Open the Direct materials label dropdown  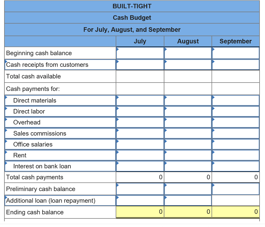pos(60,100)
